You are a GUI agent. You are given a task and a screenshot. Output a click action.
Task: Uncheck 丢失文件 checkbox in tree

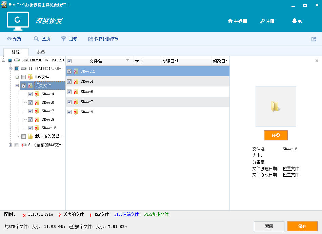24,86
